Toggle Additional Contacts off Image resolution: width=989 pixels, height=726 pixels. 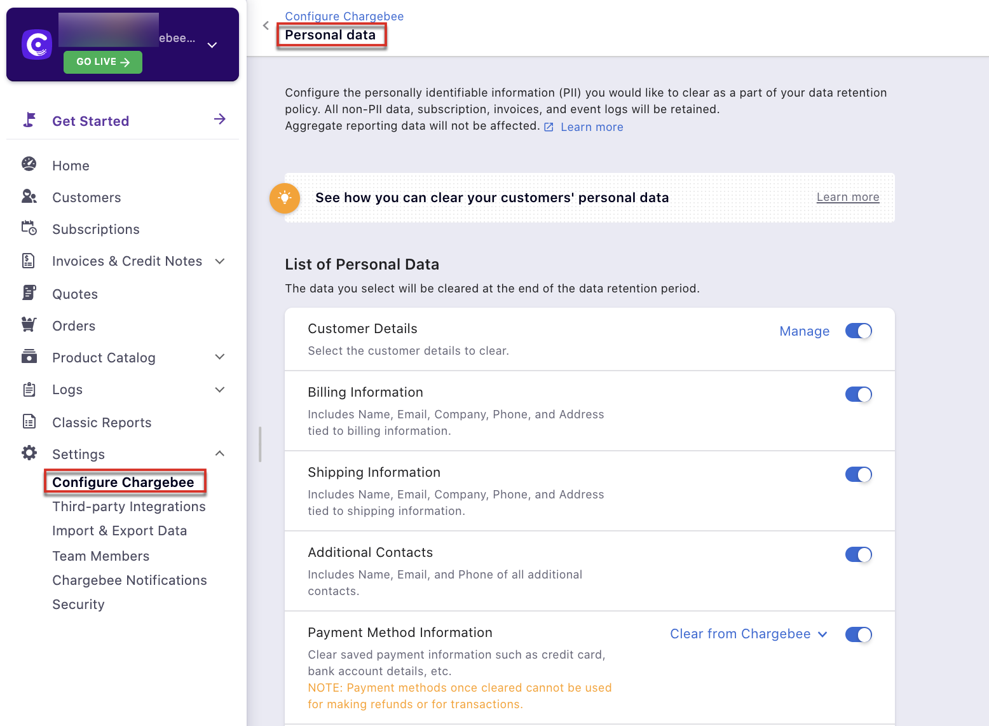[x=859, y=554]
